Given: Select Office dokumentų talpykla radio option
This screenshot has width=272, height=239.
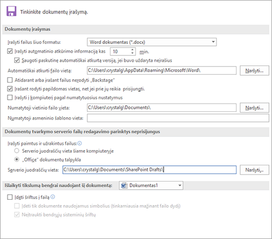Looking at the screenshot, I should [x=17, y=160].
